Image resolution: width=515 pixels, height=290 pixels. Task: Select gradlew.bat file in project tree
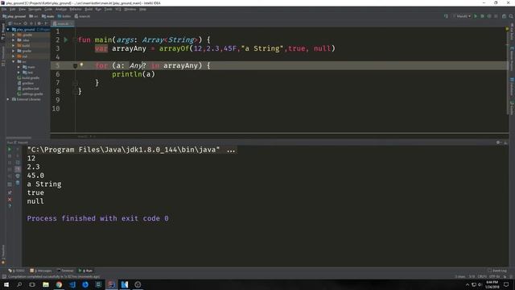28,89
